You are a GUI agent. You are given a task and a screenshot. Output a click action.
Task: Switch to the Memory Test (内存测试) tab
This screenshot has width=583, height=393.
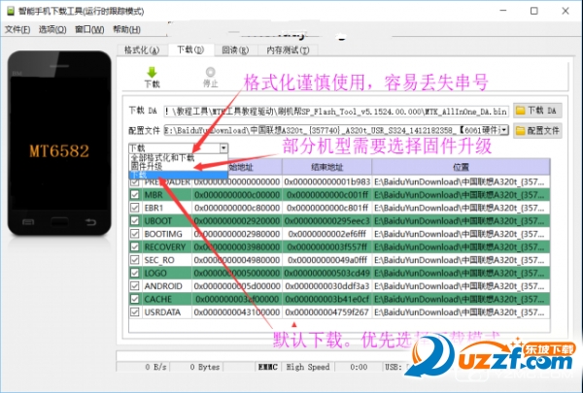[x=288, y=50]
